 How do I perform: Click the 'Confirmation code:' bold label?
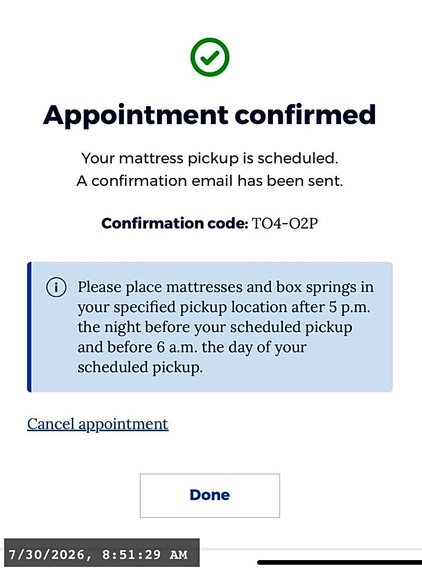(175, 223)
